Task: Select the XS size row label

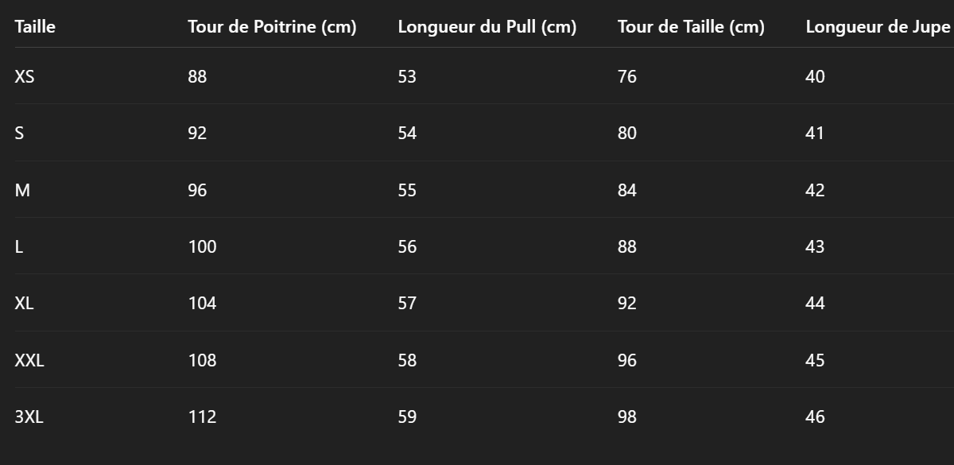Action: (x=25, y=76)
